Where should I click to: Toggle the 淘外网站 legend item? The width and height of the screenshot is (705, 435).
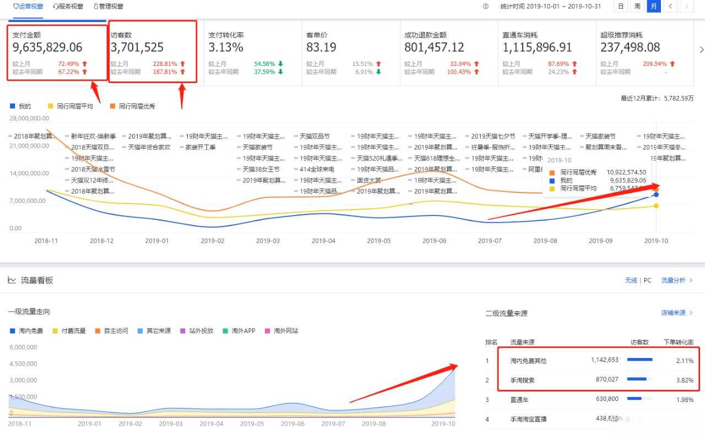[x=281, y=331]
